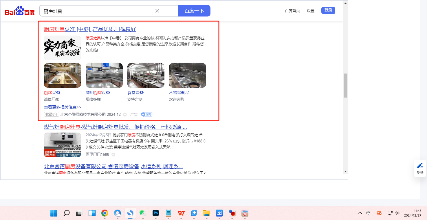Open the 查看更多相关信息>> link

pyautogui.click(x=63, y=107)
